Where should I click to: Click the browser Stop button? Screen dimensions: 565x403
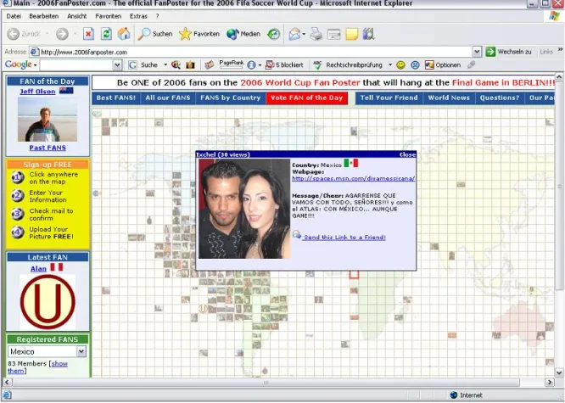(88, 34)
